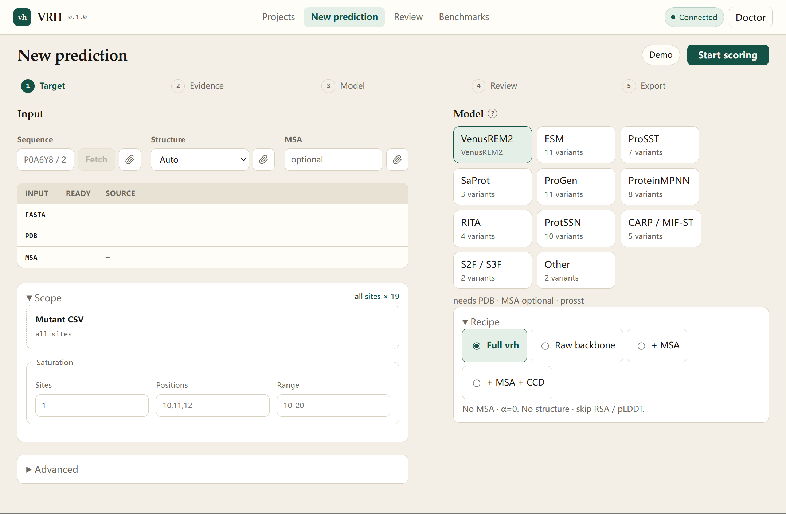
Task: Switch to the New prediction tab
Action: [344, 17]
